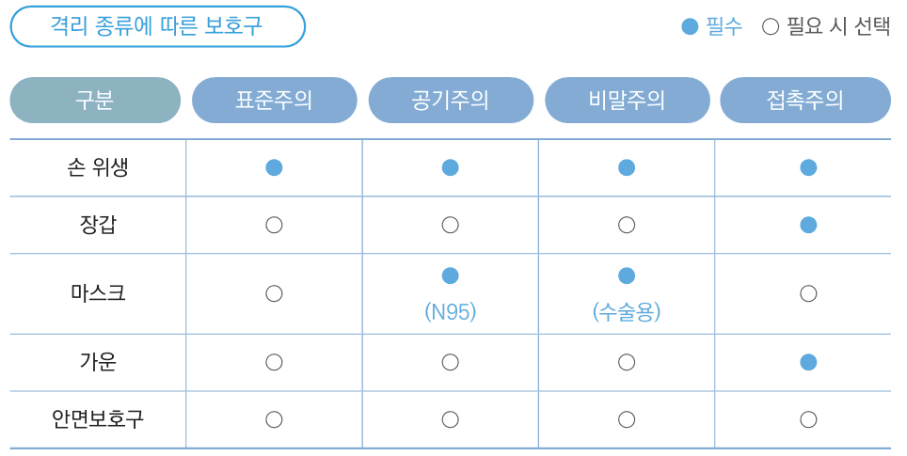
Task: Click the 마스크 row label
Action: [98, 293]
